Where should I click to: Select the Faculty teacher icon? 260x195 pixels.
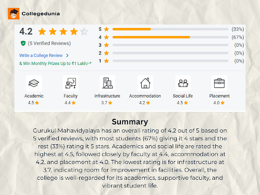point(71,83)
